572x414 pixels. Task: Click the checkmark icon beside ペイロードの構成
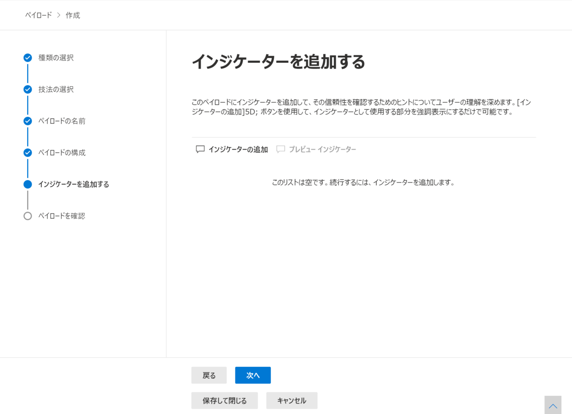[x=28, y=152]
